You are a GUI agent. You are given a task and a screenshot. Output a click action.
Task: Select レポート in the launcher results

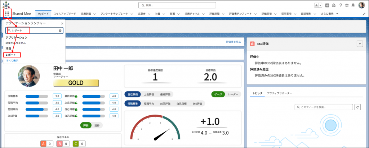[x=11, y=55]
